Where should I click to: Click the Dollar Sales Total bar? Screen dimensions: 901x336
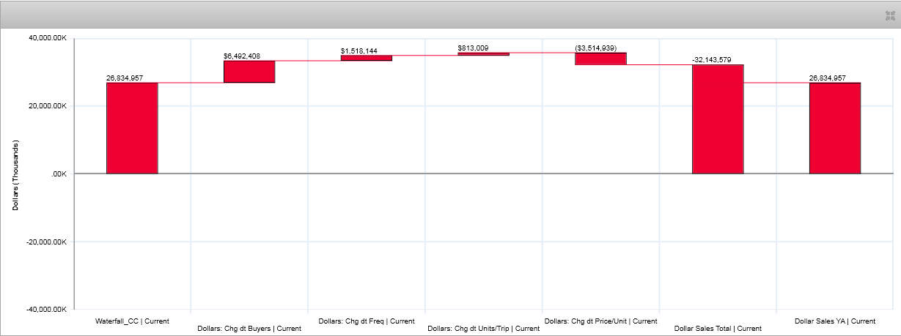point(718,119)
